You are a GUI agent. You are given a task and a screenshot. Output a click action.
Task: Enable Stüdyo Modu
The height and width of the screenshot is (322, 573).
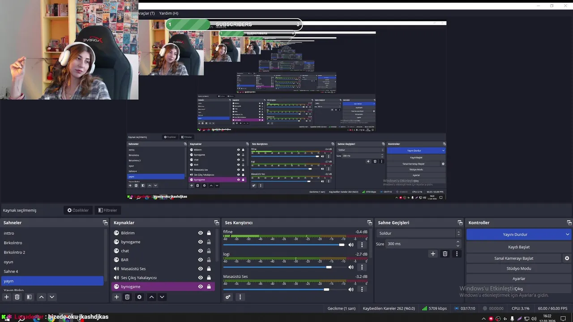(519, 268)
